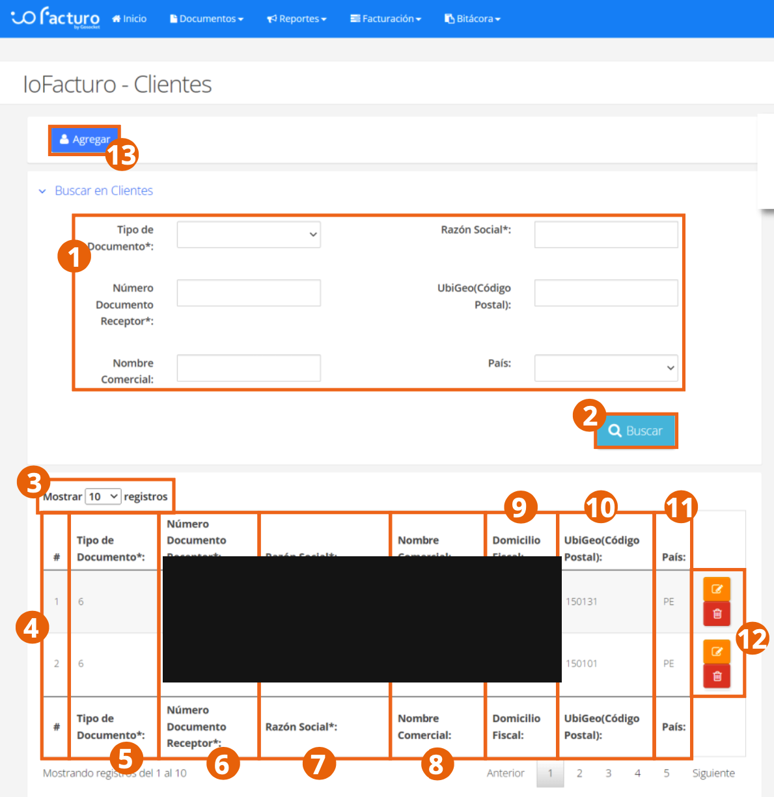The height and width of the screenshot is (797, 774).
Task: Go to results page 3
Action: (608, 773)
